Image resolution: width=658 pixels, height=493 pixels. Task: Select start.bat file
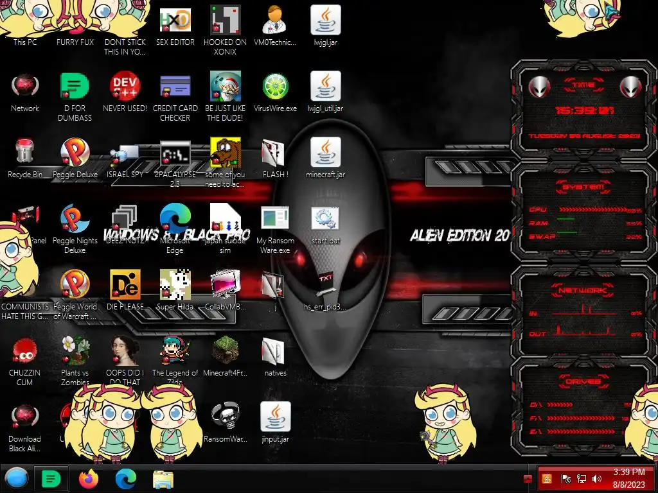(x=325, y=225)
